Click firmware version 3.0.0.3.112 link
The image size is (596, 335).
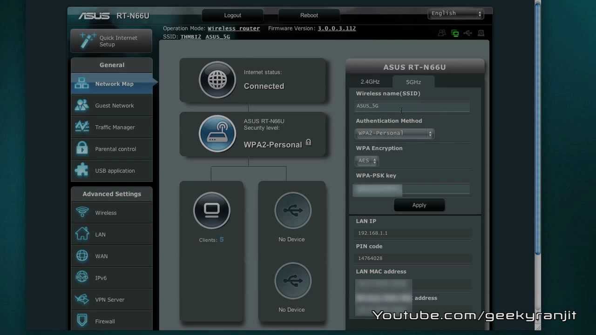pyautogui.click(x=337, y=28)
